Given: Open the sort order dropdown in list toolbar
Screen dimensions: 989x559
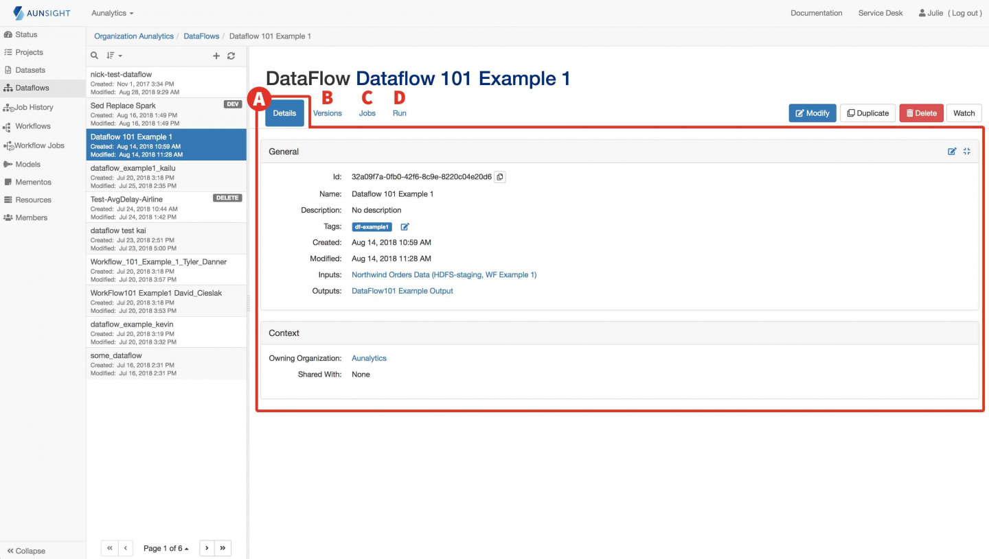Looking at the screenshot, I should tap(114, 56).
